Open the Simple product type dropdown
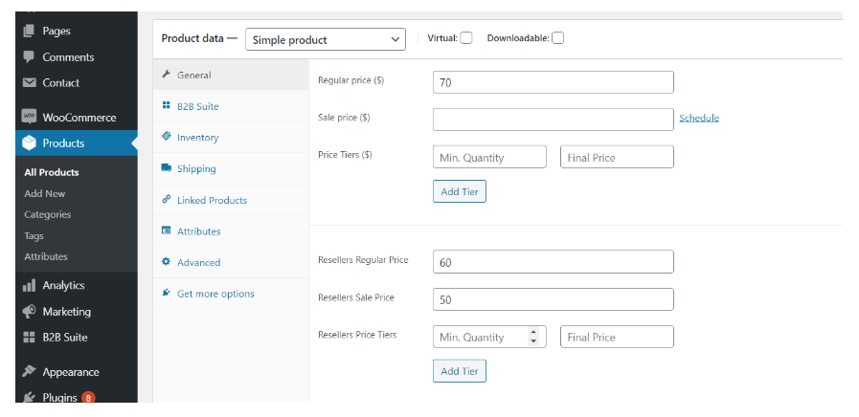This screenshot has height=417, width=859. [x=326, y=39]
